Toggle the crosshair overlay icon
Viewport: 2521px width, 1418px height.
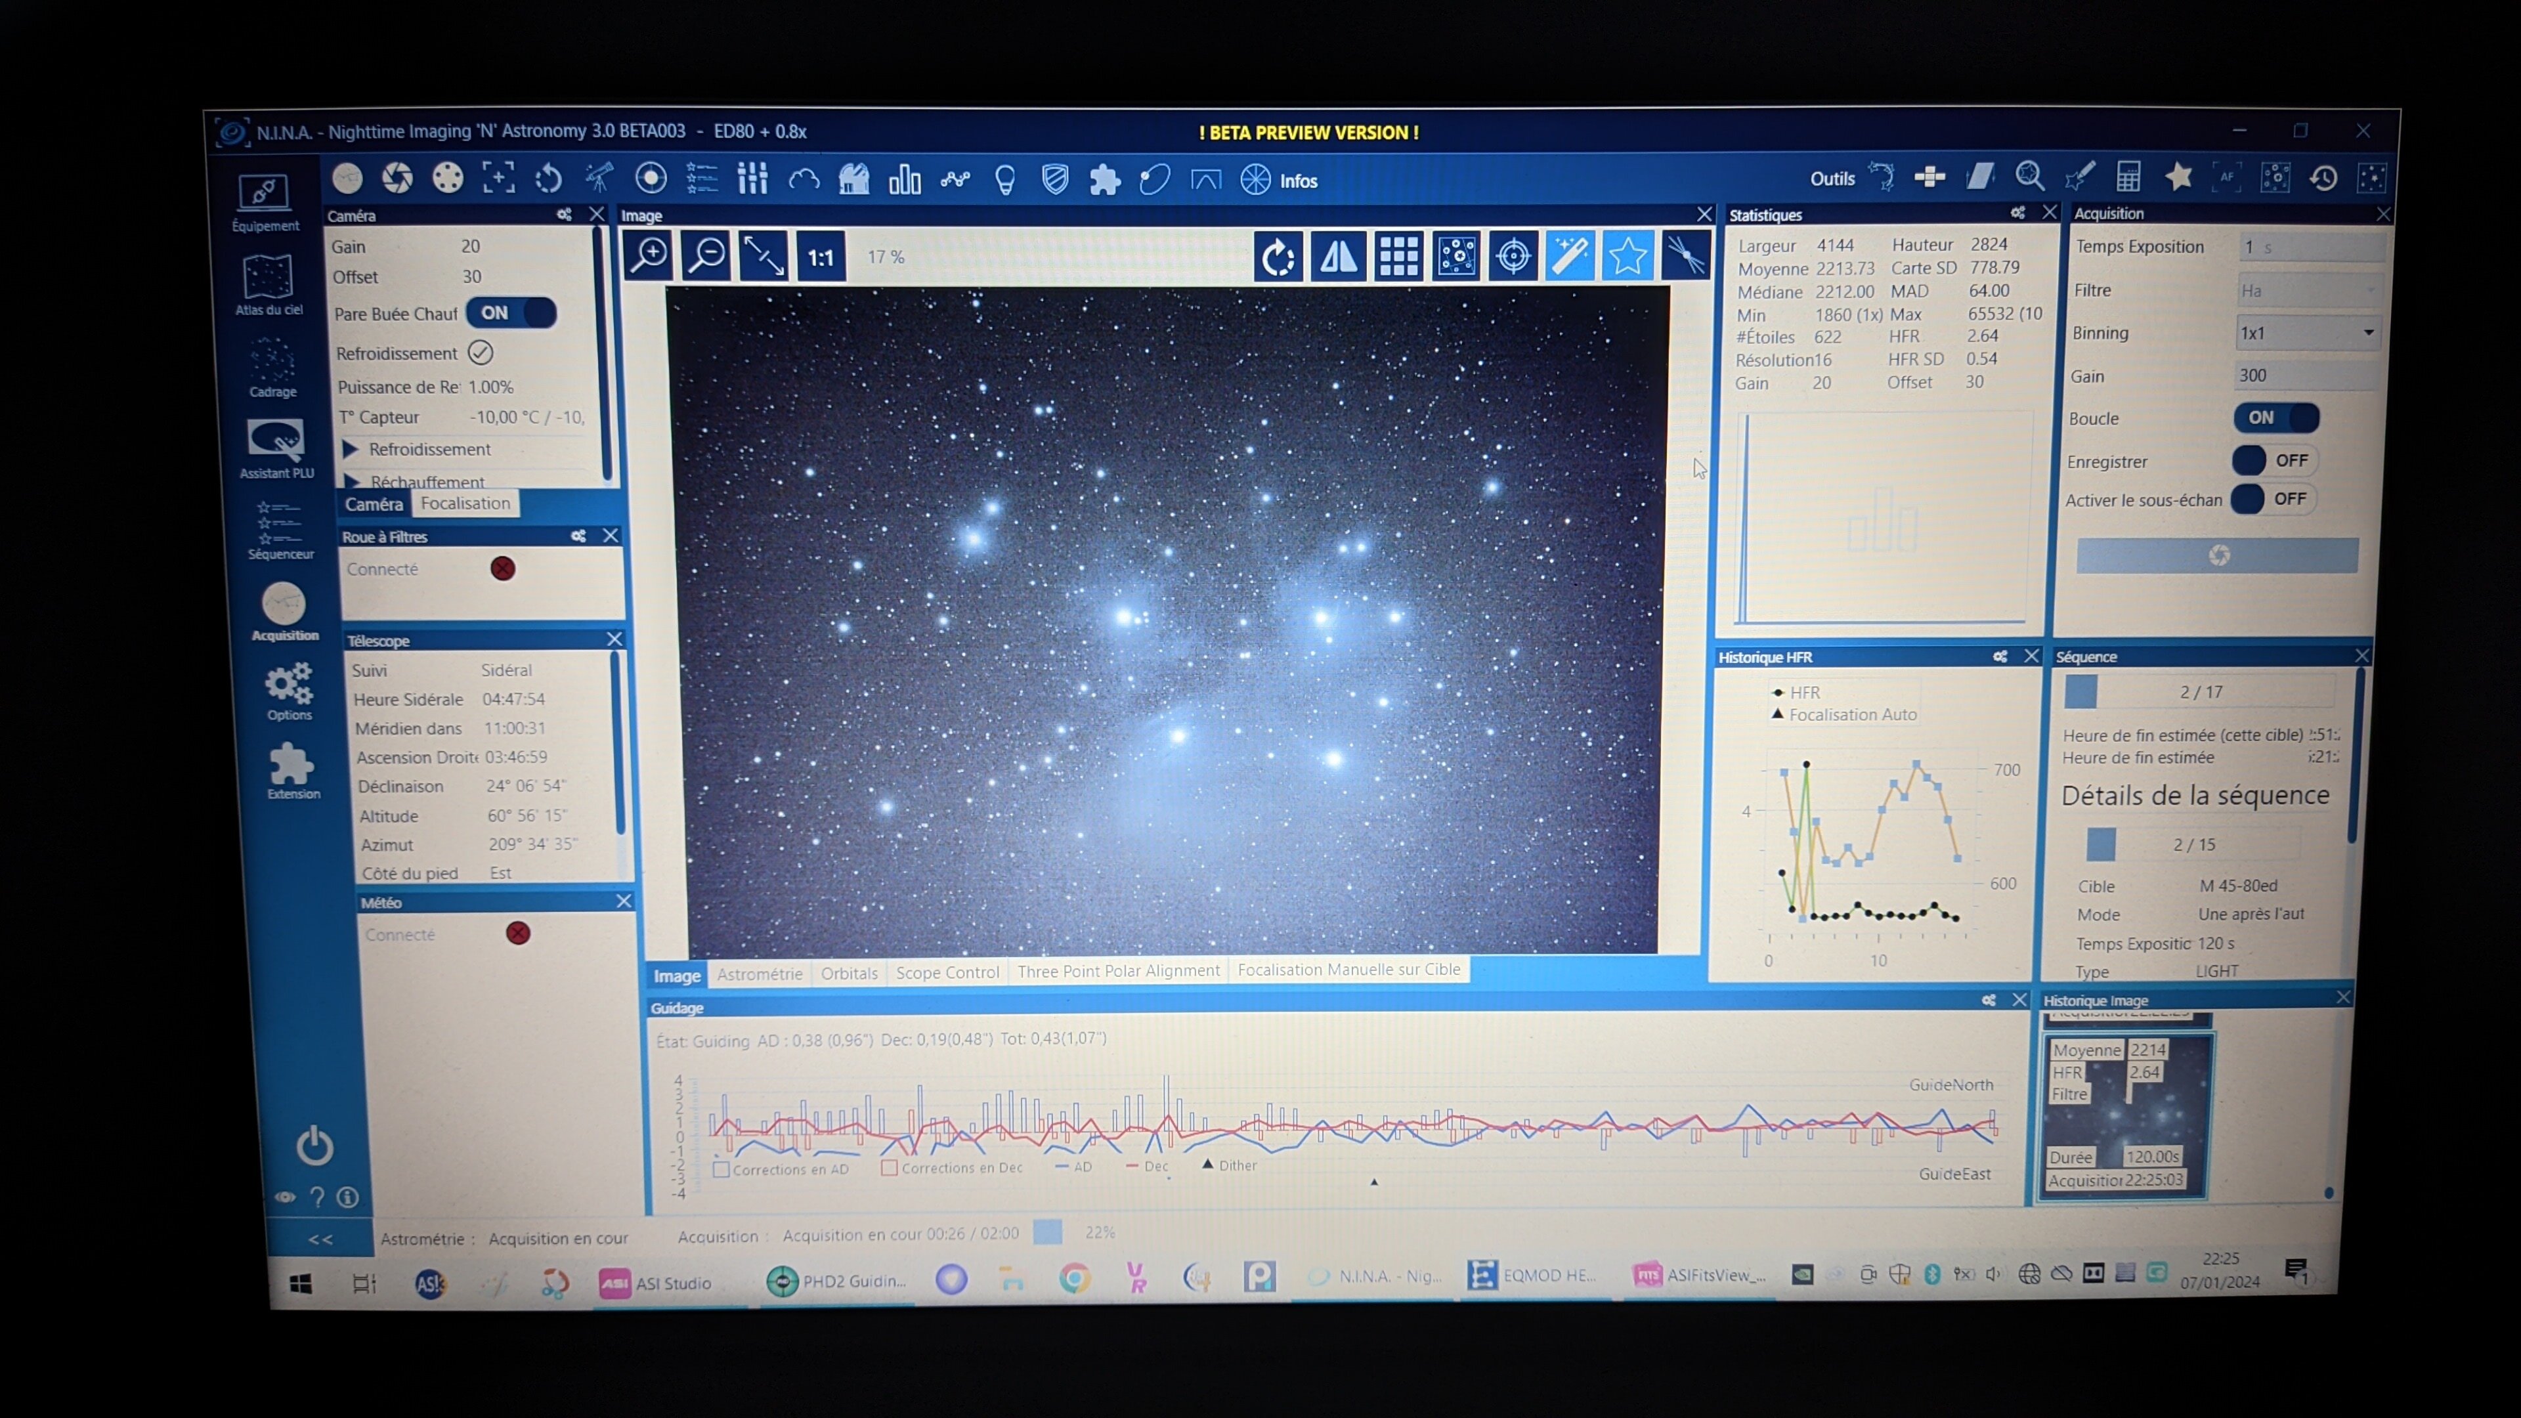click(1513, 257)
